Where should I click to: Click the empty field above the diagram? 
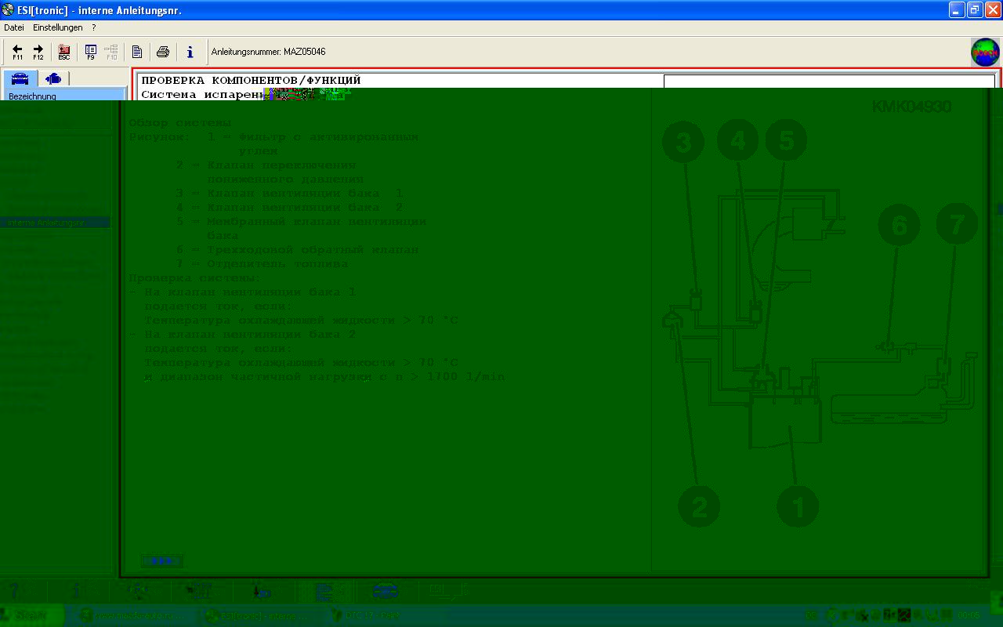pyautogui.click(x=828, y=82)
